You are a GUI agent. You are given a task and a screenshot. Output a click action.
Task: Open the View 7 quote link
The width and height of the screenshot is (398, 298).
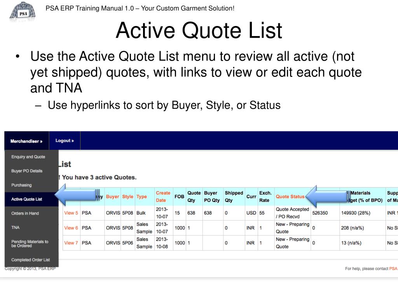point(71,243)
